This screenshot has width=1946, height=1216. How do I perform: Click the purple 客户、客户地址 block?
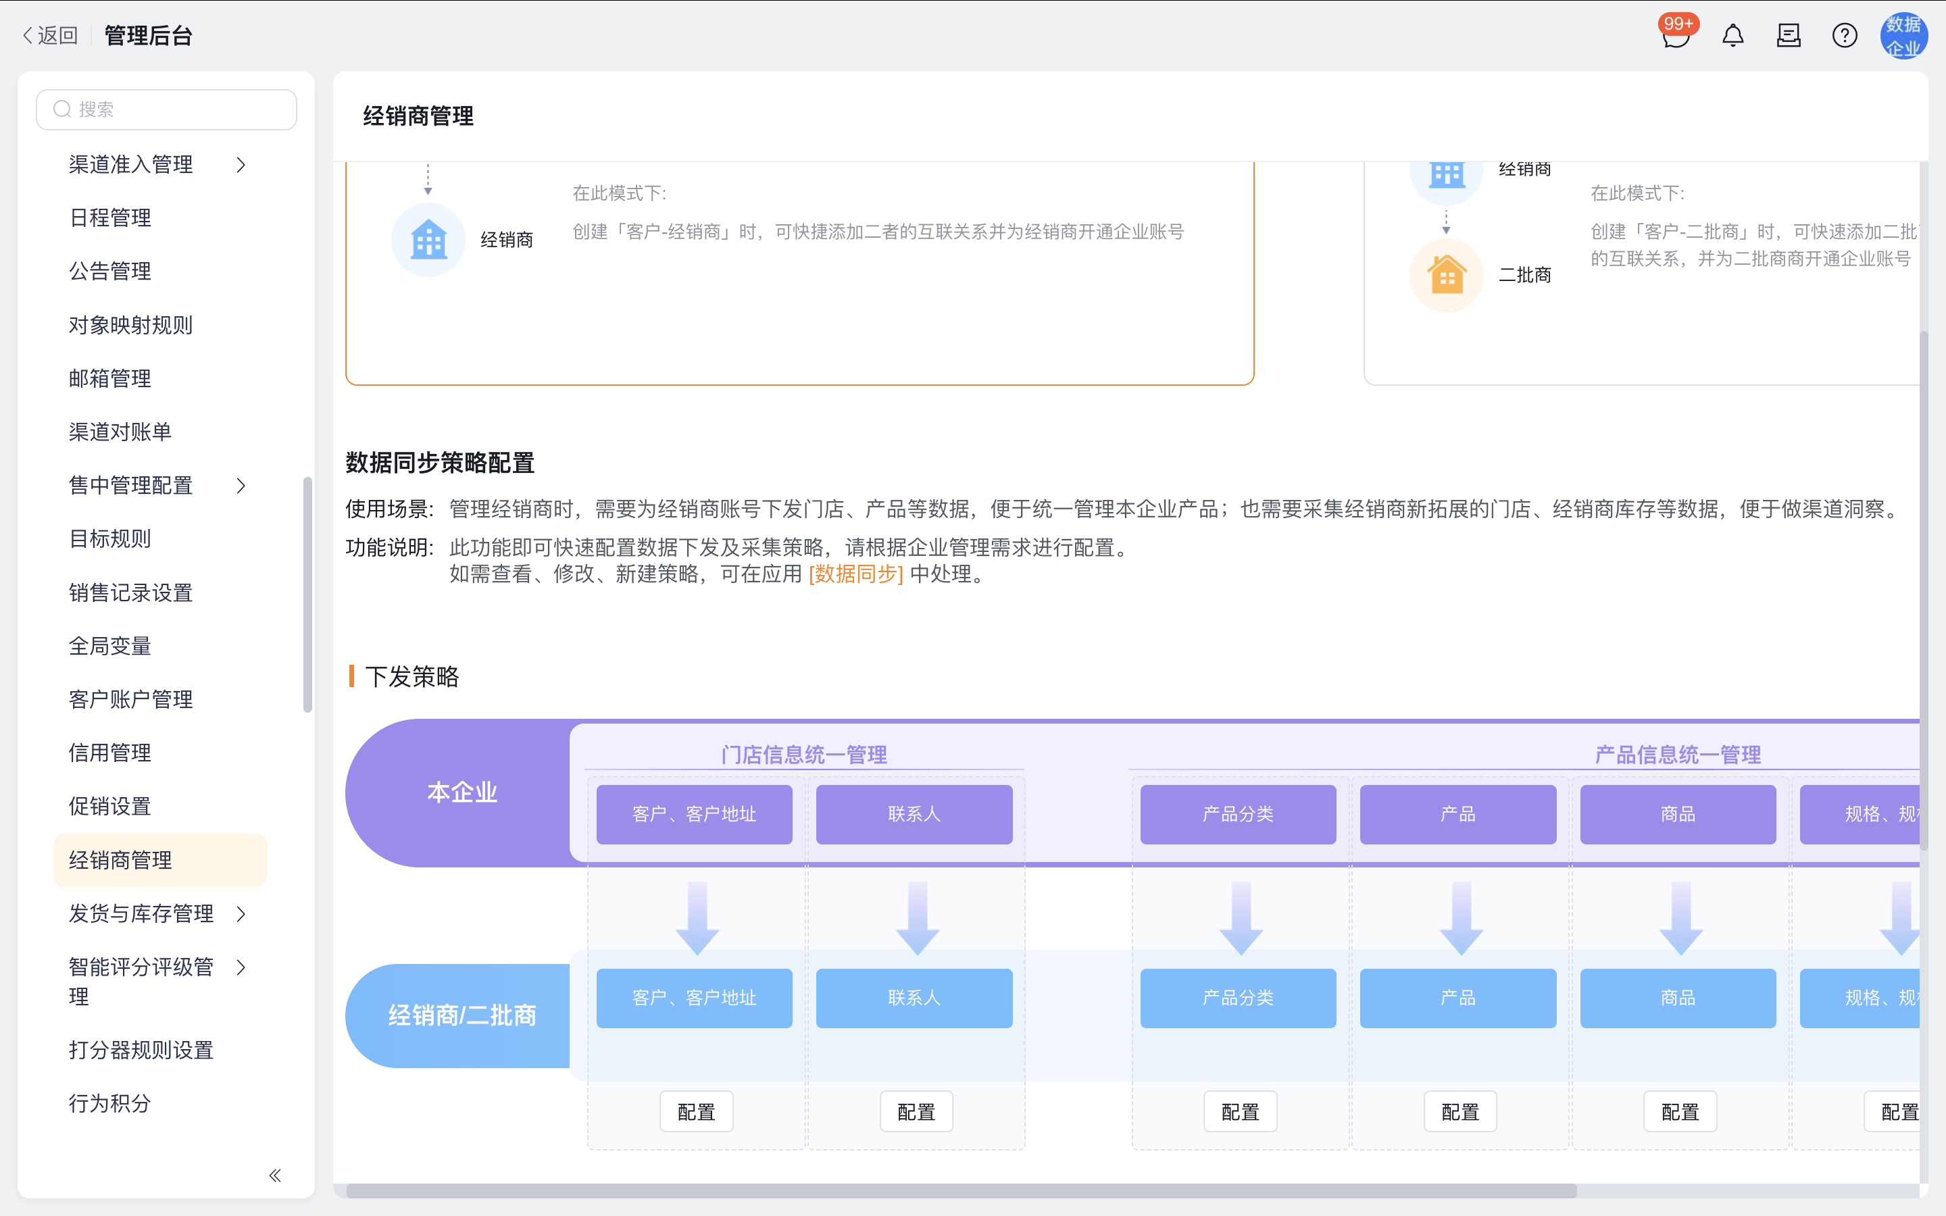[694, 814]
